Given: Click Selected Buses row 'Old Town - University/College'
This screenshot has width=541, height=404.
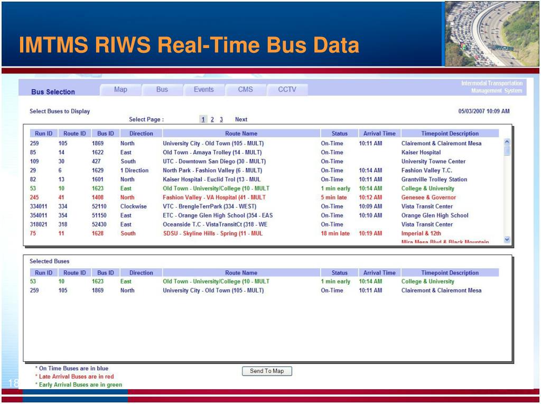Looking at the screenshot, I should 264,281.
